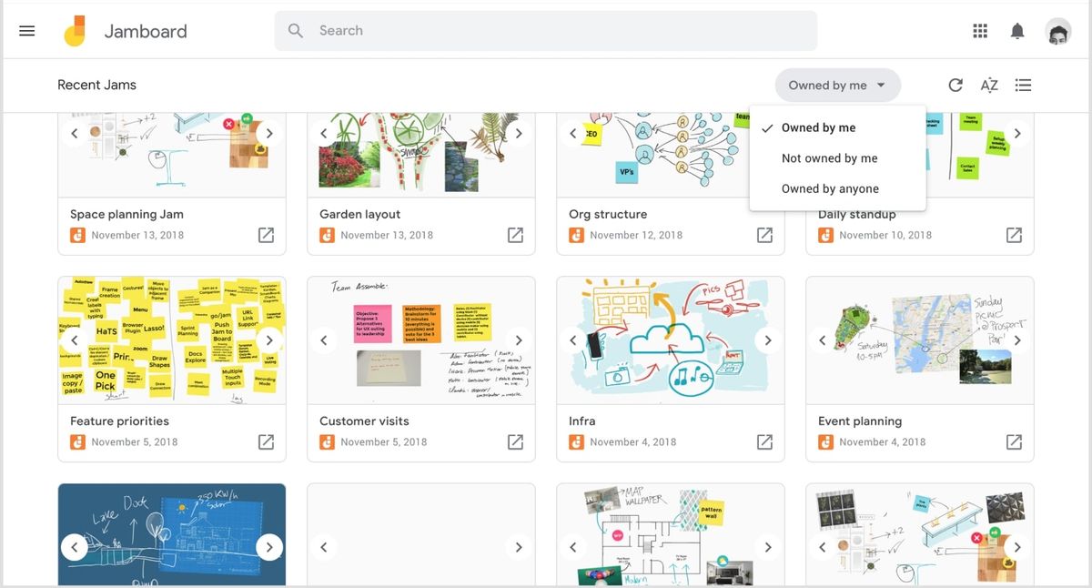Open Customer visits jam externally
The height and width of the screenshot is (588, 1092).
pos(515,441)
